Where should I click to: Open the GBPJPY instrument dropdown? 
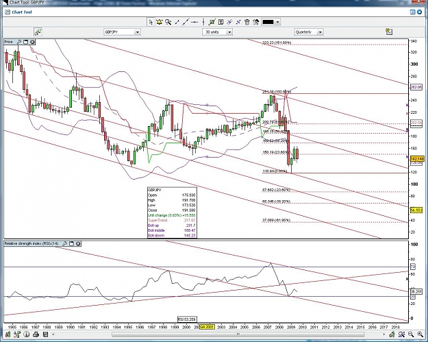122,32
